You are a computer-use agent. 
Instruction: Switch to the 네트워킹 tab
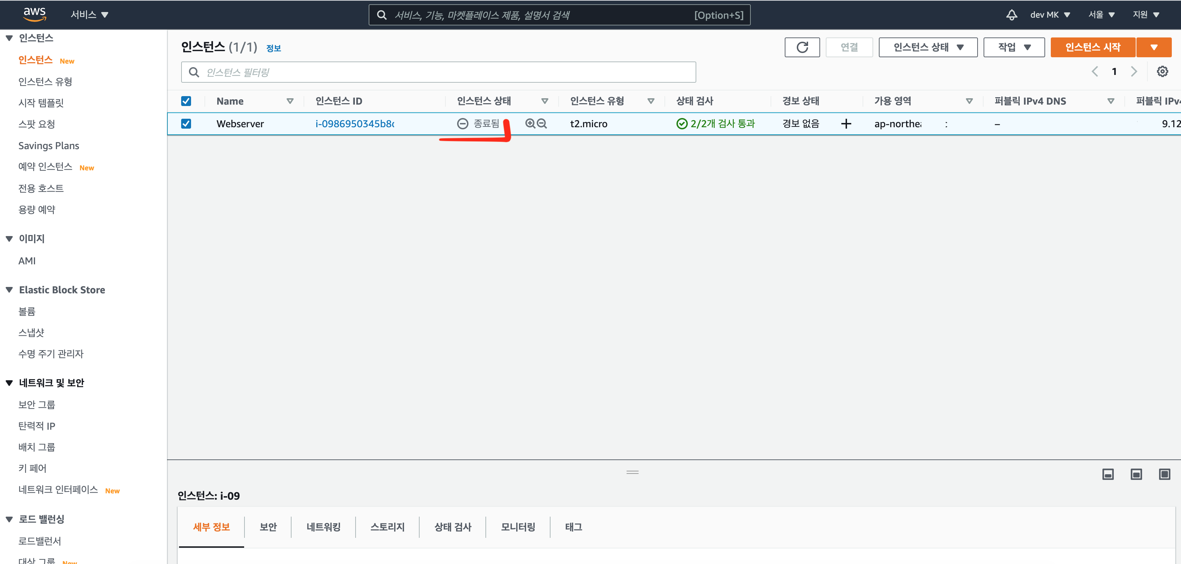(323, 527)
